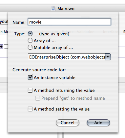Click the Add button

tap(98, 123)
